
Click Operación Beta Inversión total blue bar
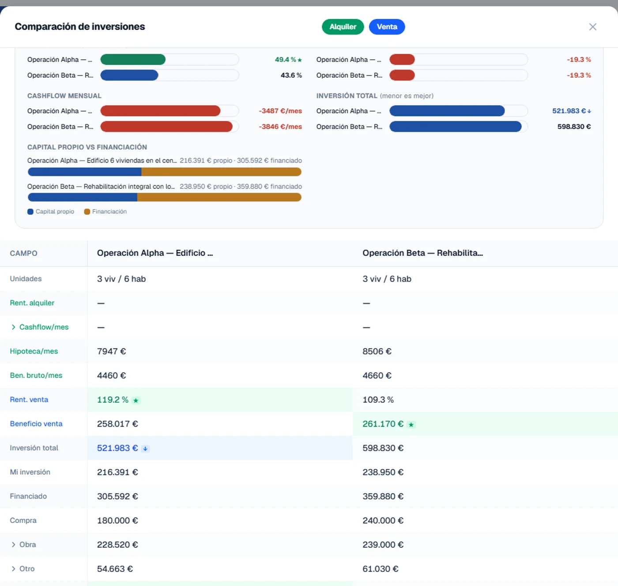tap(456, 126)
